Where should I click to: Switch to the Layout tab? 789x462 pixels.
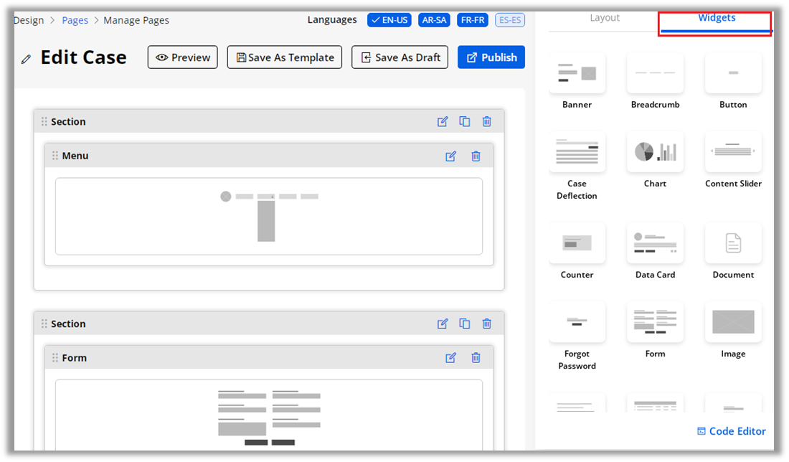605,18
